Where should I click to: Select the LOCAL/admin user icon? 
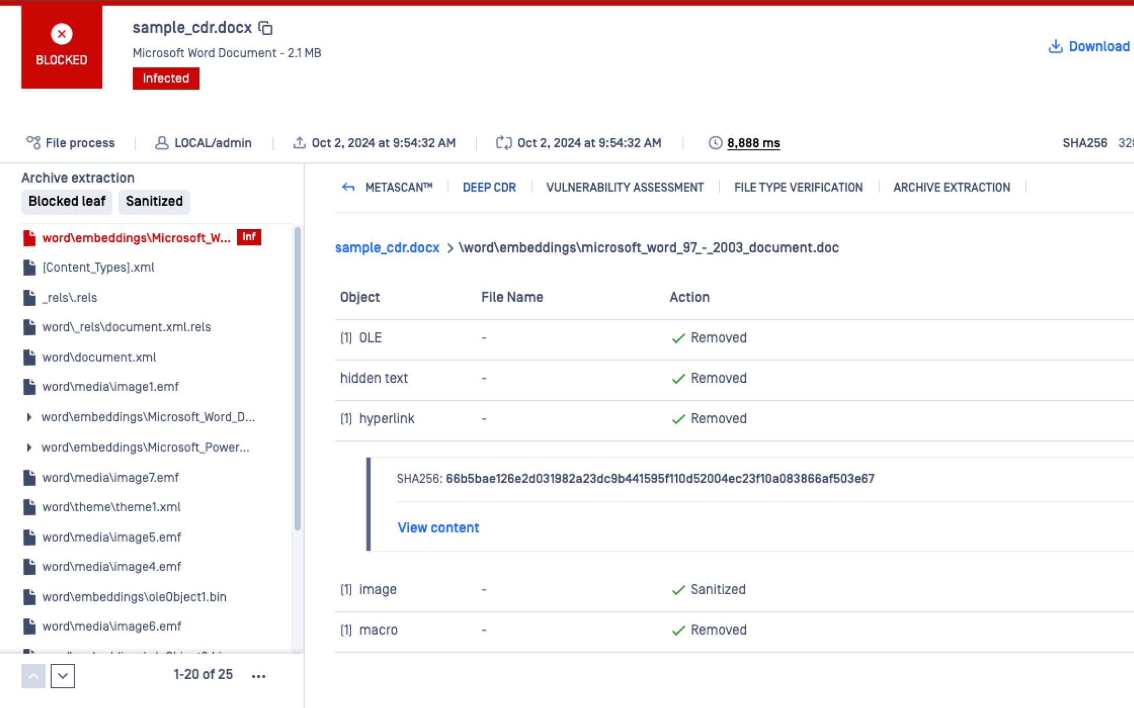(161, 142)
